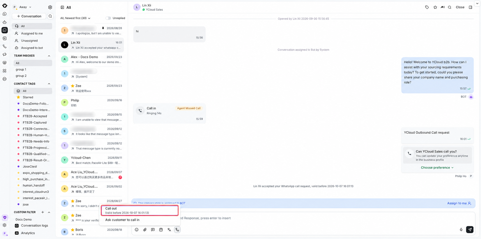
Task: Open the four-circle apps icon in left rail
Action: click(x=5, y=71)
